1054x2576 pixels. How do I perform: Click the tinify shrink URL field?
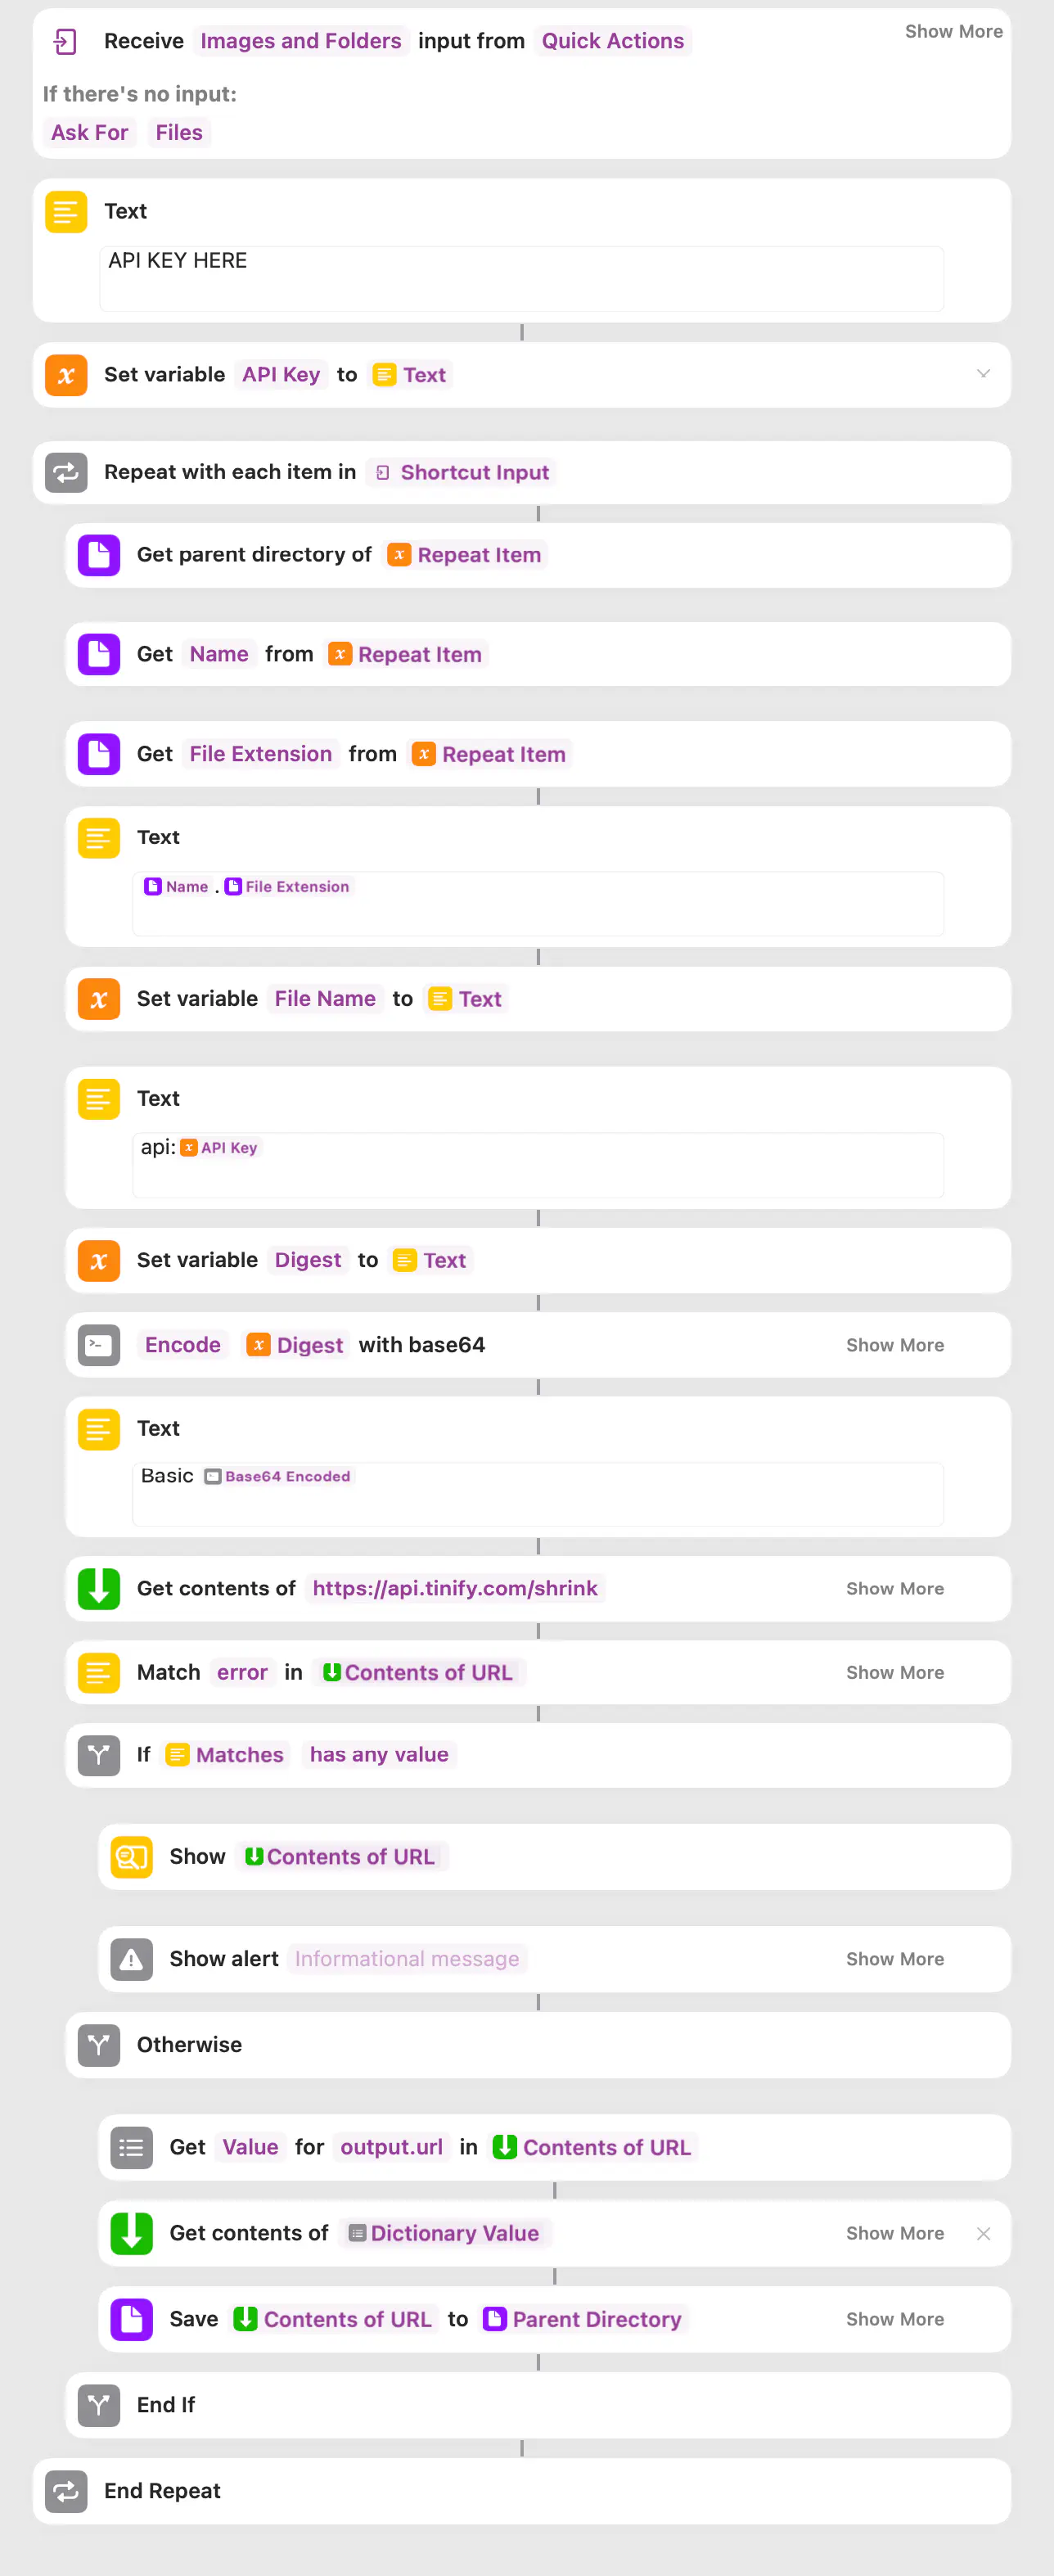[455, 1588]
